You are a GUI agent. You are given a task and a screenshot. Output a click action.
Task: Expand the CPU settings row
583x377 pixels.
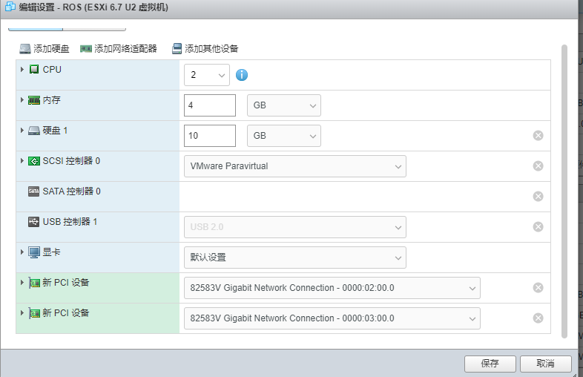pyautogui.click(x=22, y=69)
